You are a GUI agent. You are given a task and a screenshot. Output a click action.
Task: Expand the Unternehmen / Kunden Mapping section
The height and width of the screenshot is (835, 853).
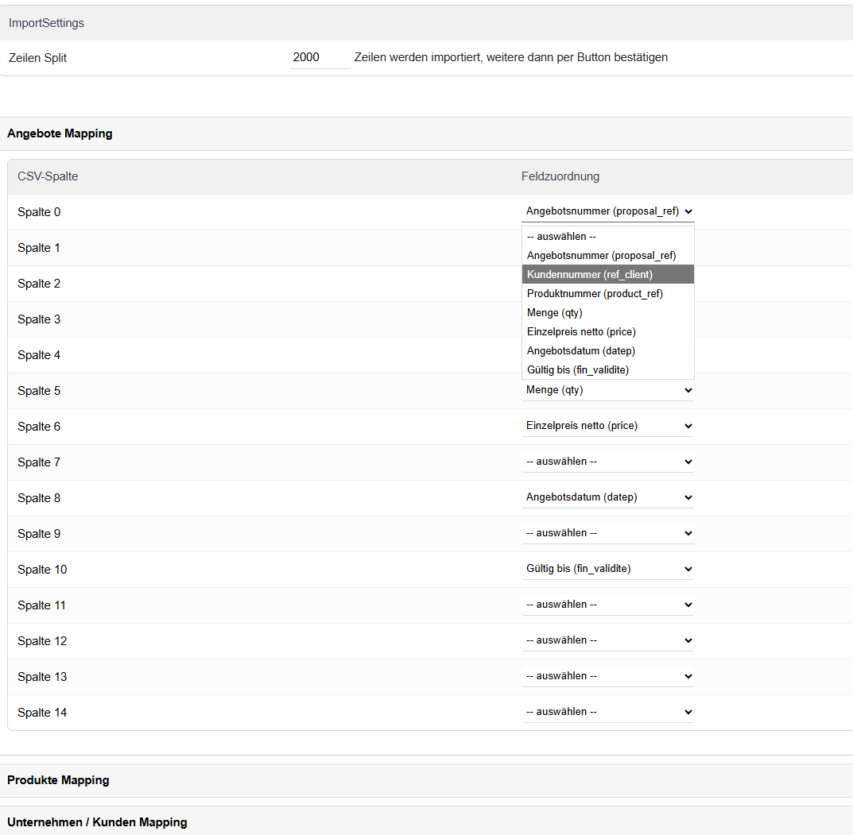(x=97, y=822)
